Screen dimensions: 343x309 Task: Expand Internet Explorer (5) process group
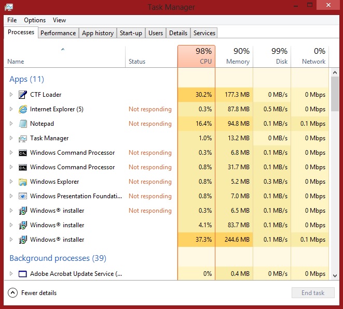click(11, 109)
